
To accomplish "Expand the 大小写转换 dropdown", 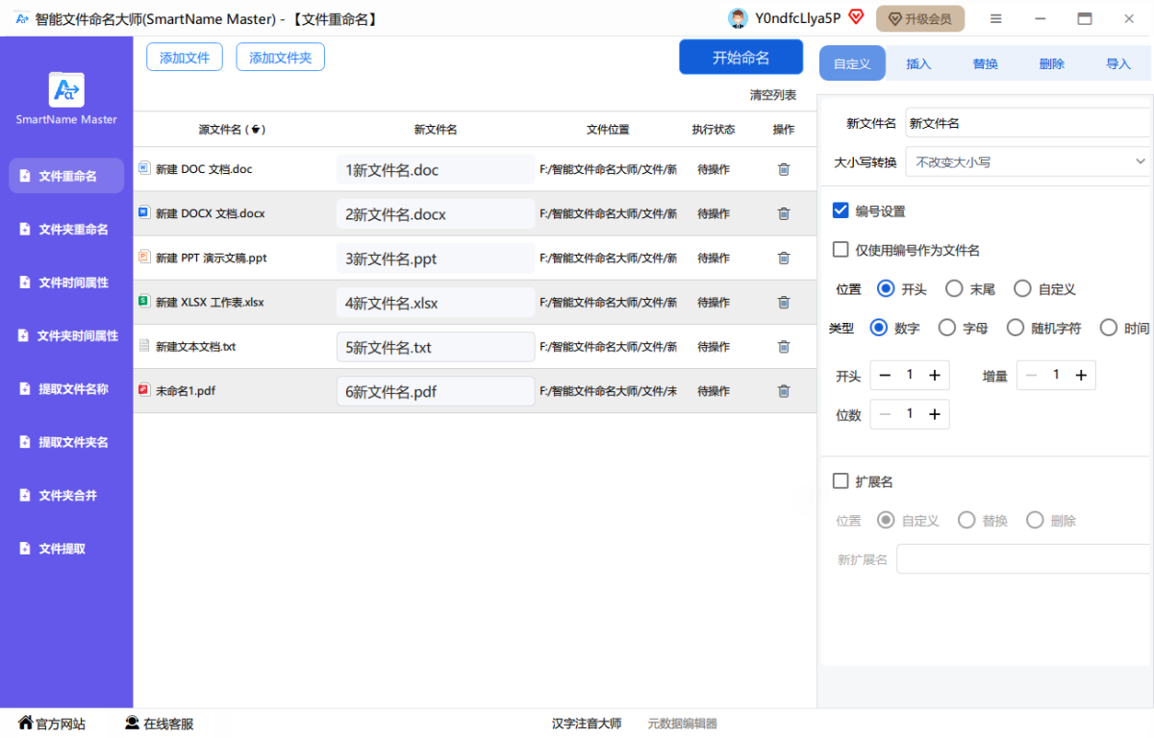I will [1026, 161].
